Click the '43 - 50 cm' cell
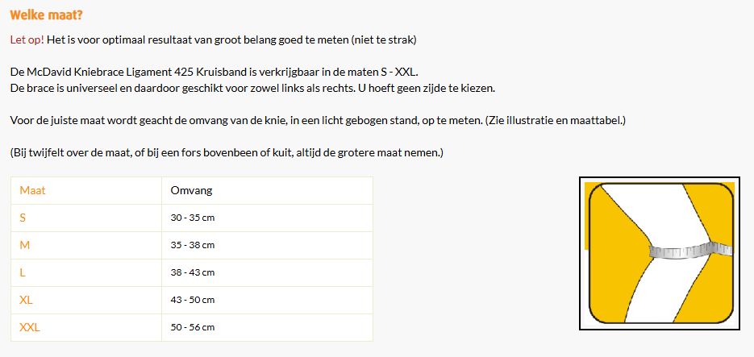754x357 pixels. pos(193,300)
